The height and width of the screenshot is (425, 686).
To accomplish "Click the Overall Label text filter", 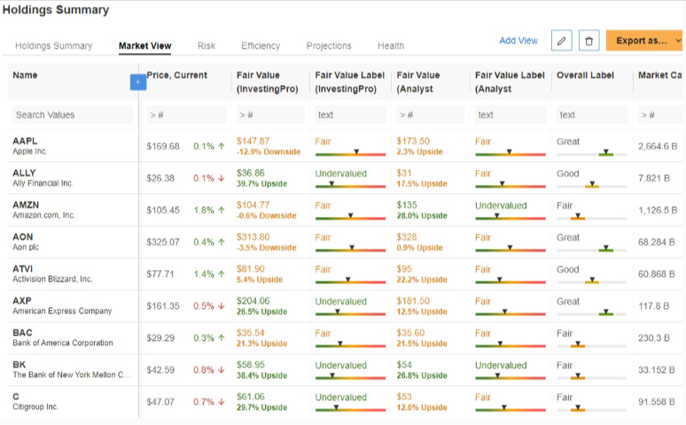I will click(x=592, y=114).
